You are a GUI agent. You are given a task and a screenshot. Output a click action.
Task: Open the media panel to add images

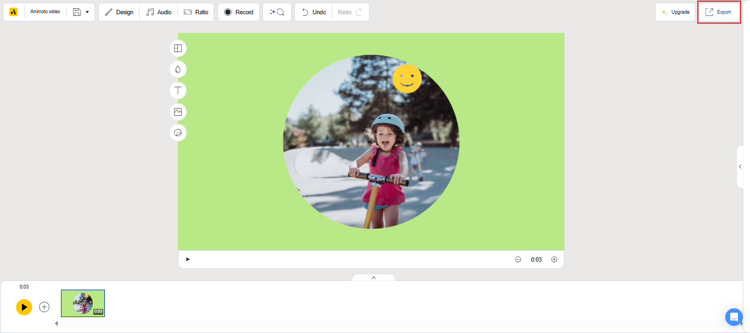pos(178,112)
